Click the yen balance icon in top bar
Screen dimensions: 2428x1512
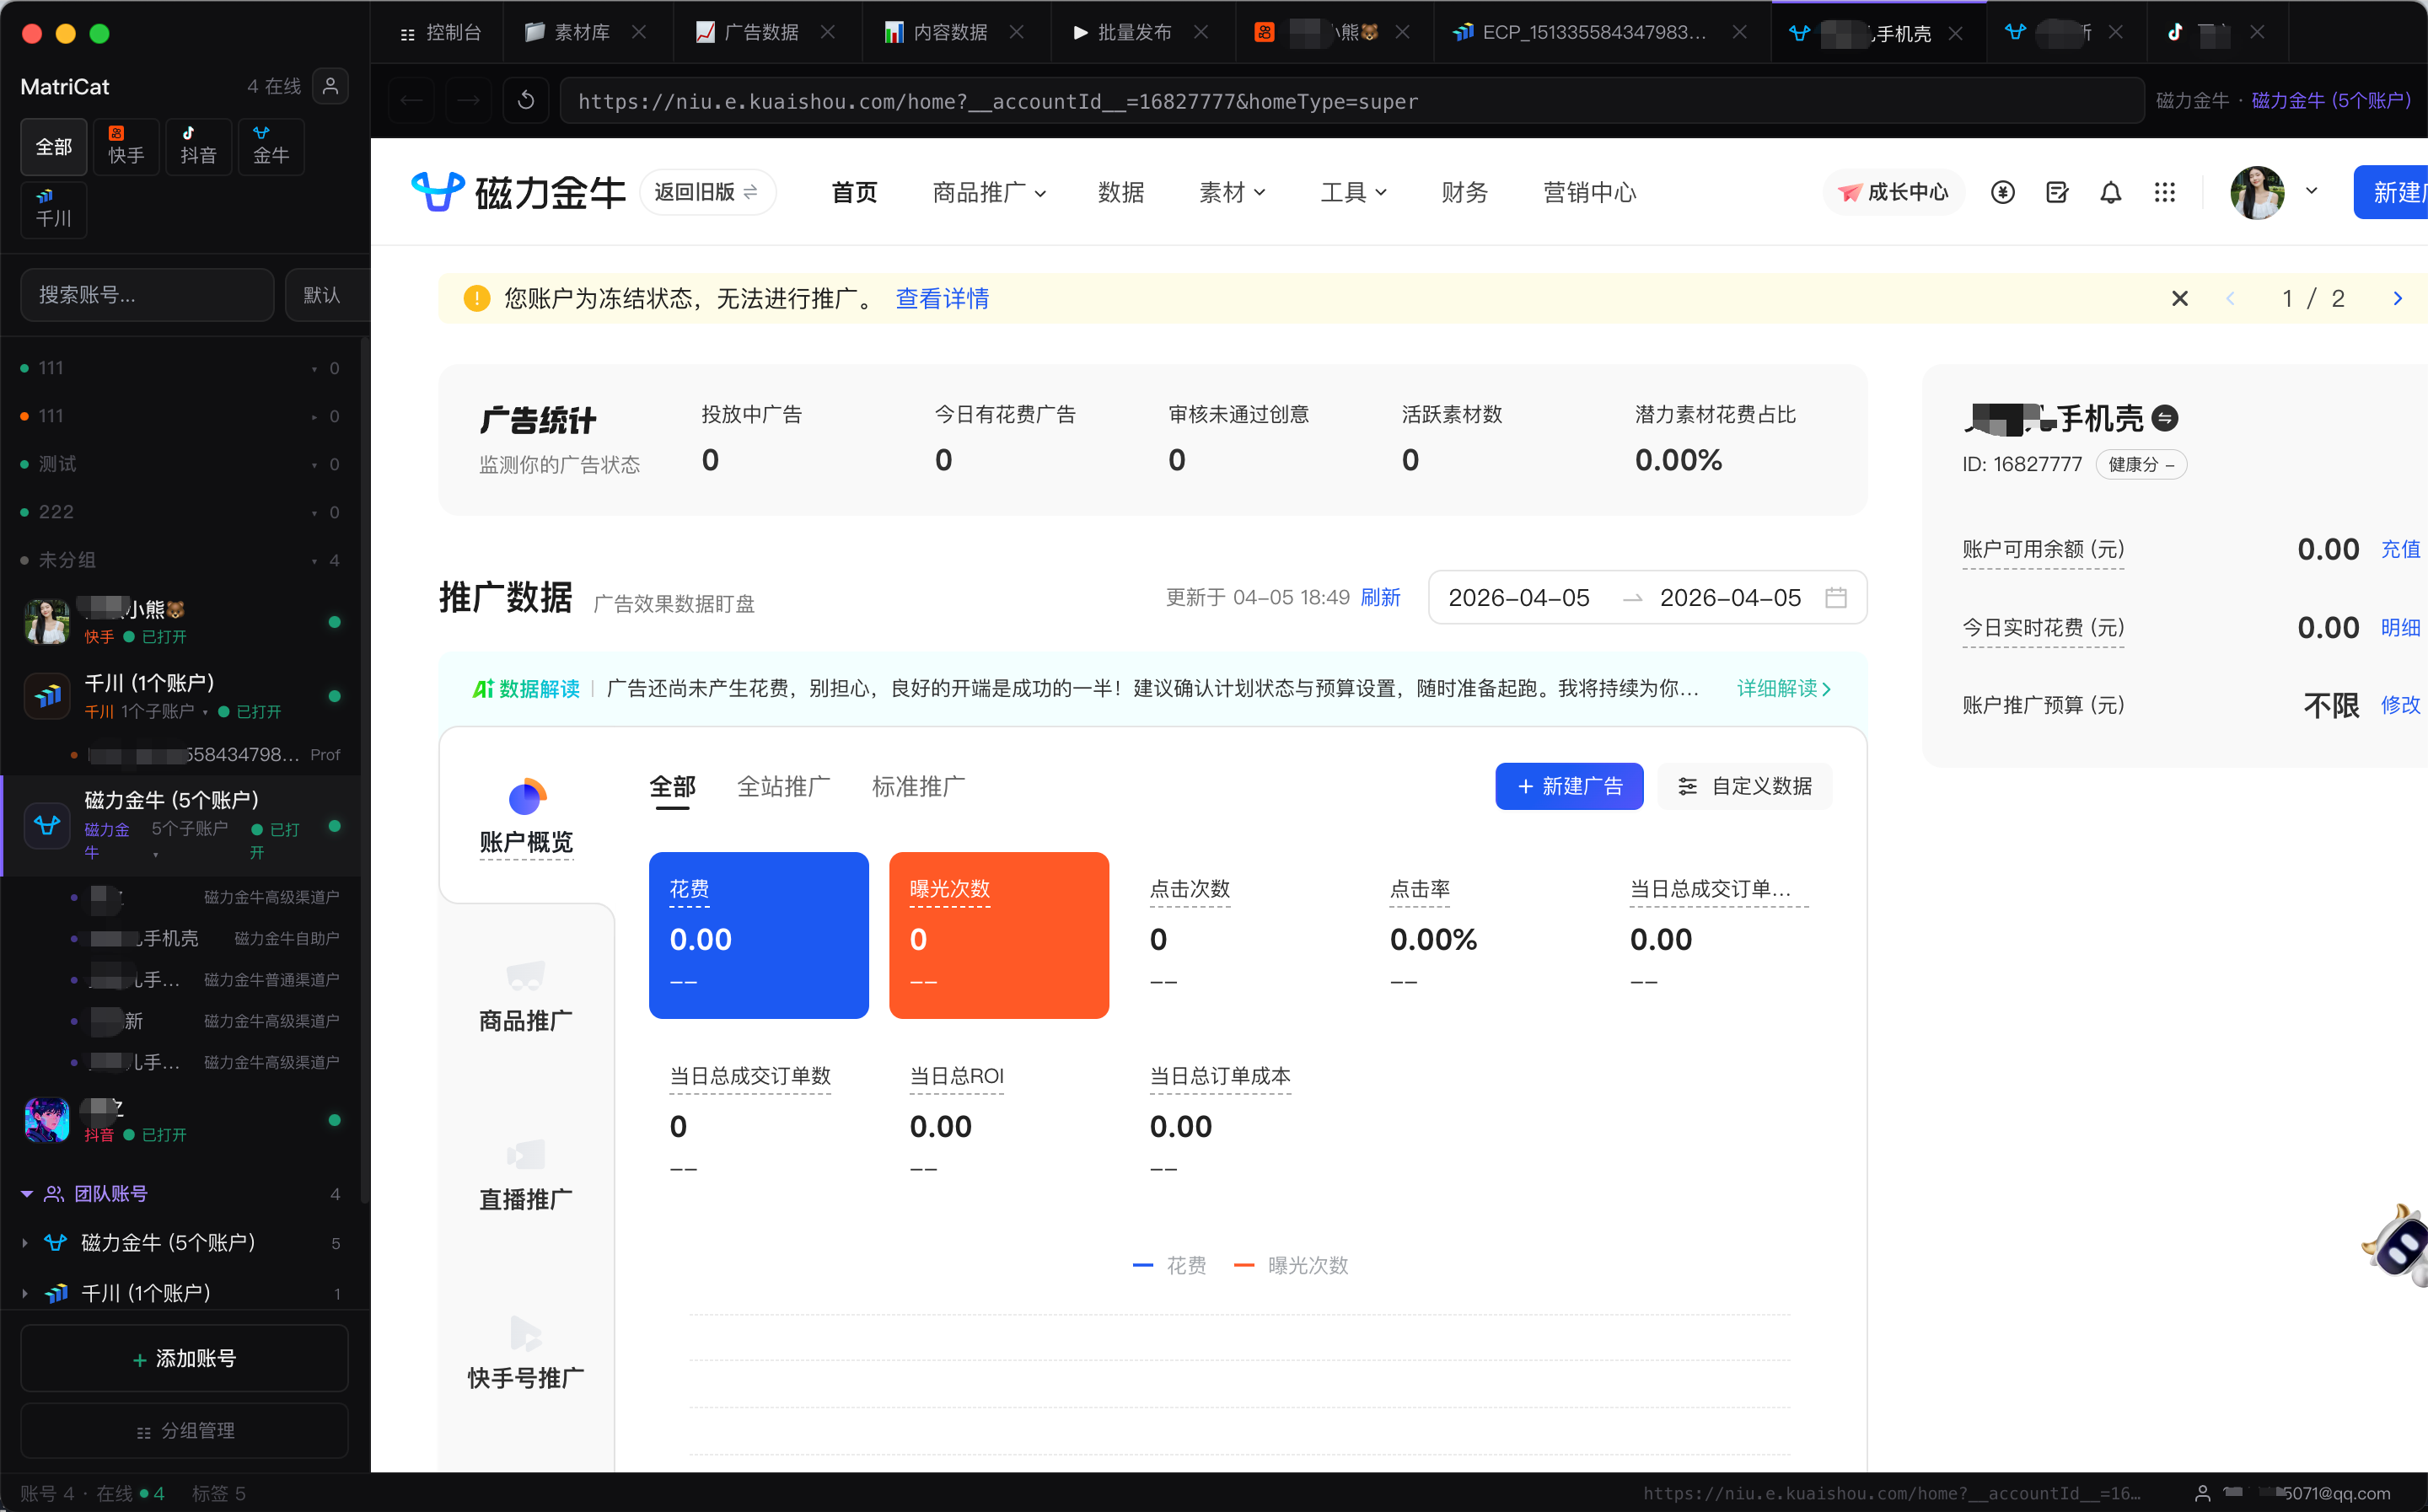(x=2003, y=192)
